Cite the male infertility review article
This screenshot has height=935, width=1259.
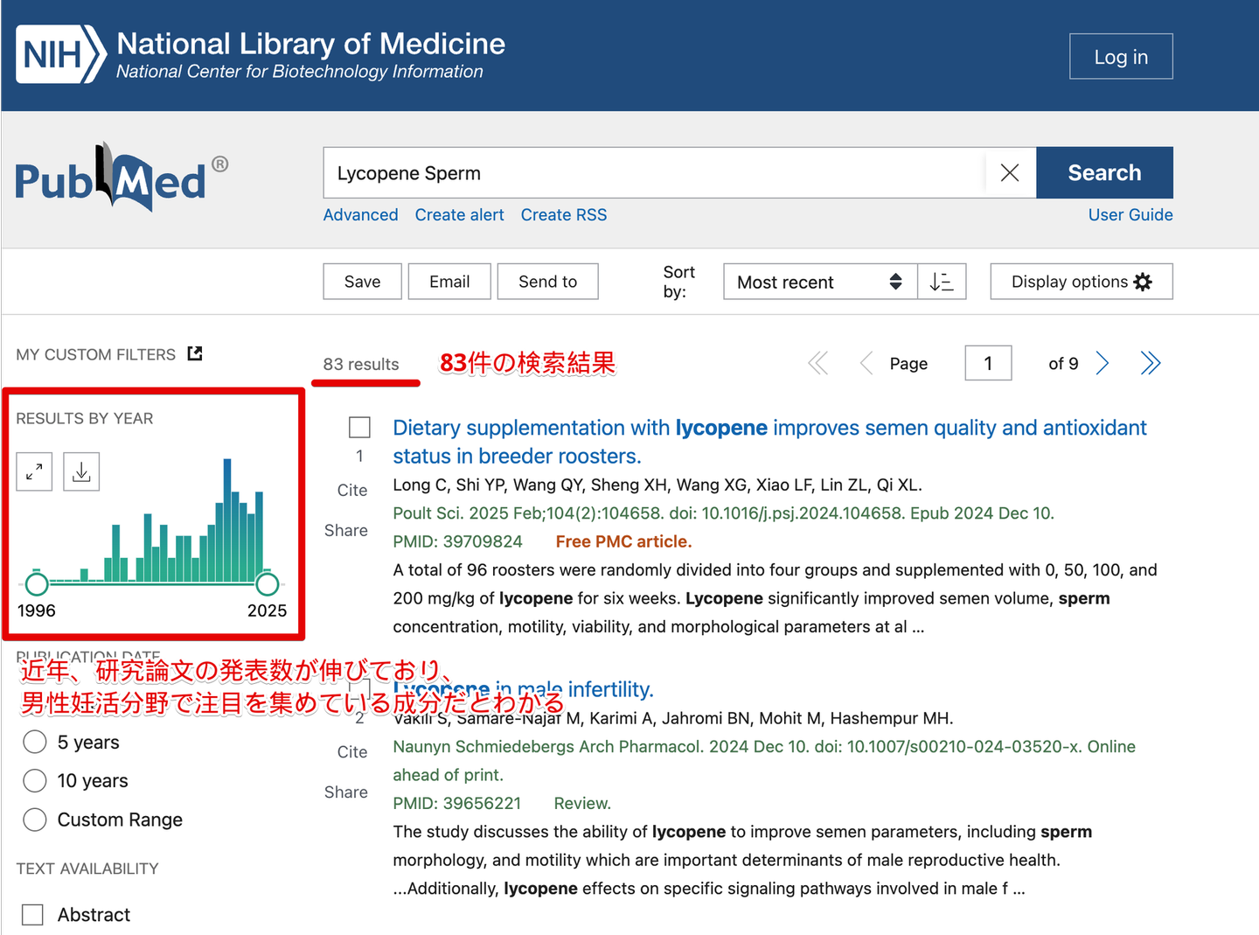(352, 752)
